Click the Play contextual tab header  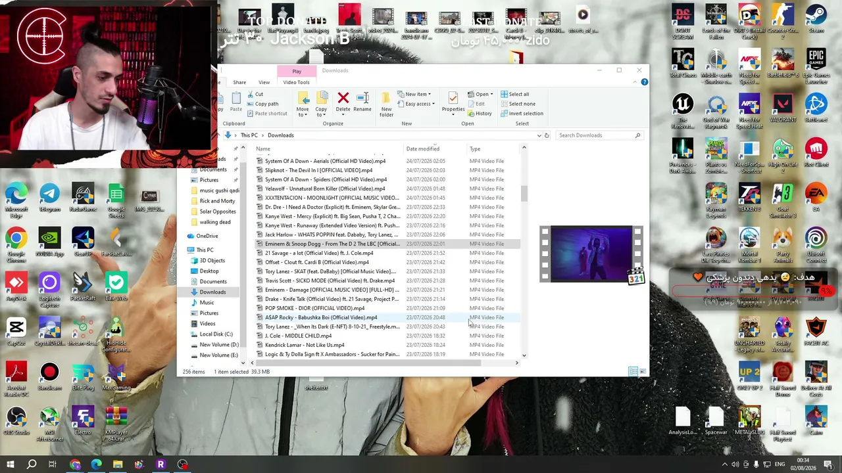click(x=297, y=71)
